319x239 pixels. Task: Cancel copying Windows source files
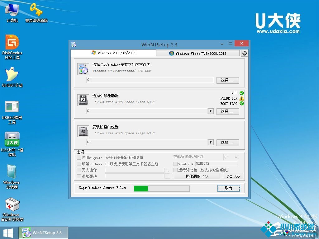point(229,188)
